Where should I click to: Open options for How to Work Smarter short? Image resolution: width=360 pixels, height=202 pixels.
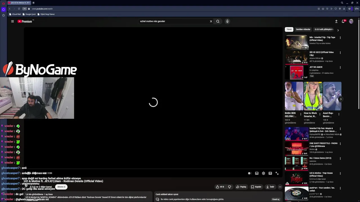click(x=320, y=114)
